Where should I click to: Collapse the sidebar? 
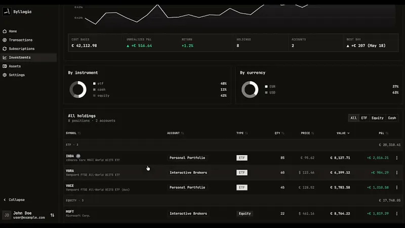click(x=14, y=200)
